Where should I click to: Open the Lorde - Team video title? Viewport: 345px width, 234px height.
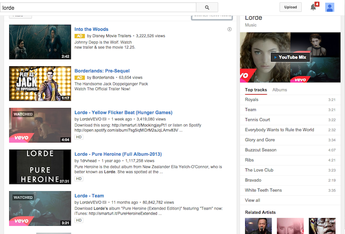tap(89, 196)
